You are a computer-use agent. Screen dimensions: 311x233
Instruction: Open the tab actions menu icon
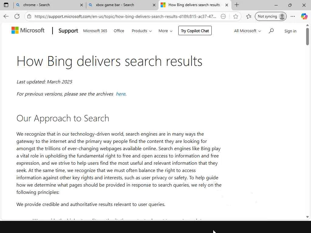pyautogui.click(x=6, y=5)
